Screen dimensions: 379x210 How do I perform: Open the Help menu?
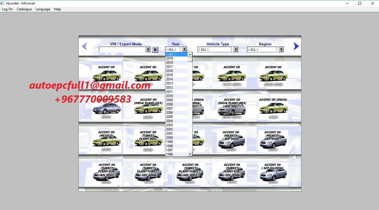point(57,9)
